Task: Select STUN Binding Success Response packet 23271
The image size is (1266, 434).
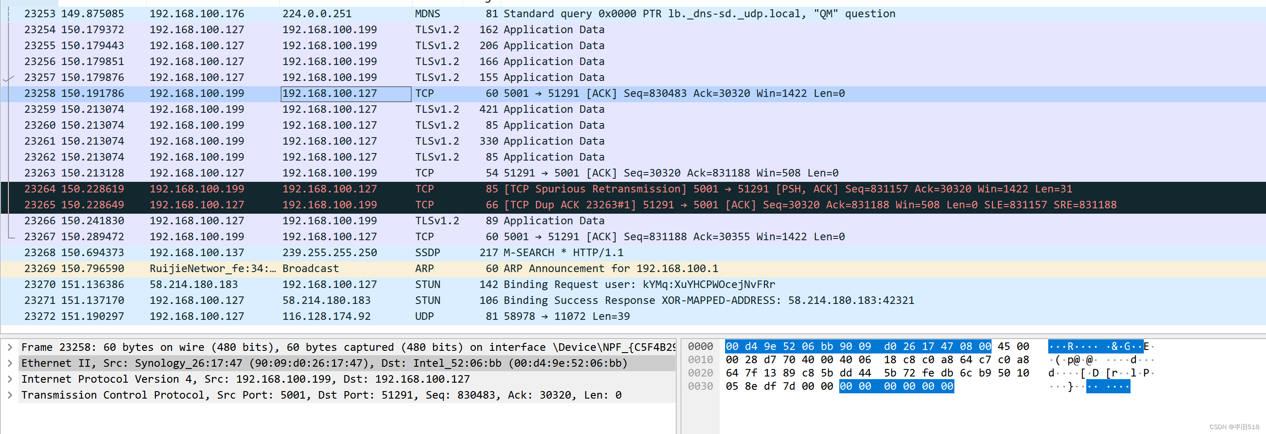Action: [x=633, y=300]
